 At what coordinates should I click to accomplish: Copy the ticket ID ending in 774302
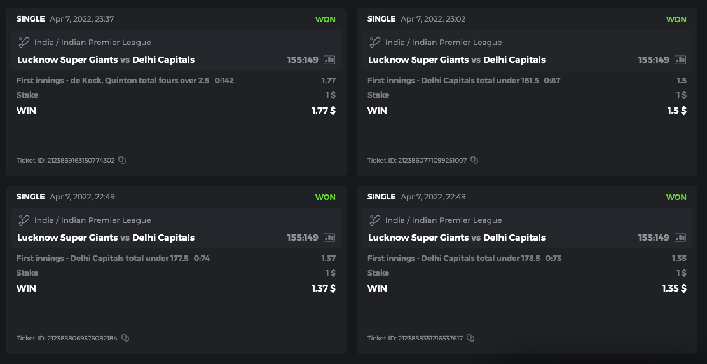point(122,160)
